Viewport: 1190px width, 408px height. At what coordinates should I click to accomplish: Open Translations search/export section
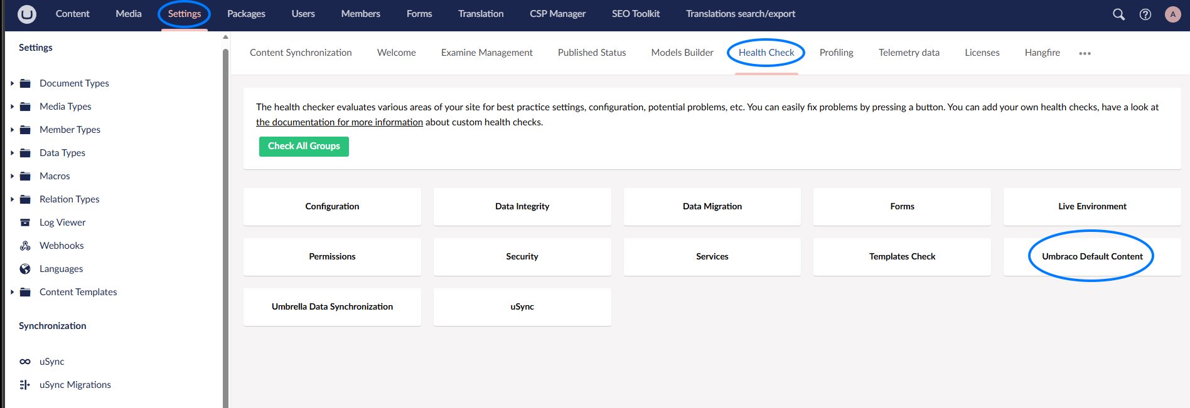click(741, 14)
